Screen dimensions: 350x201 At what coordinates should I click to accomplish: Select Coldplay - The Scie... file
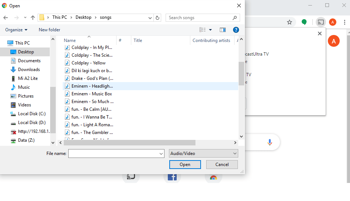tap(92, 55)
